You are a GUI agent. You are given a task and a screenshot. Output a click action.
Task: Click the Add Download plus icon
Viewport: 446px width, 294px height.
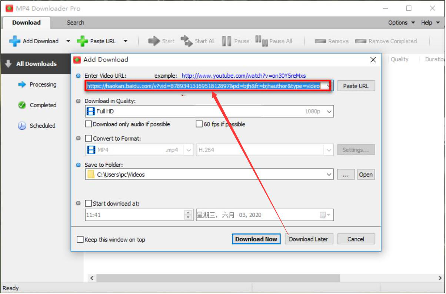pos(15,41)
